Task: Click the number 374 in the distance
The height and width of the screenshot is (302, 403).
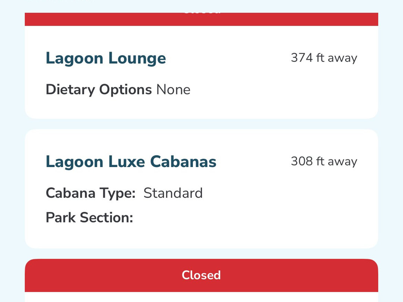Action: tap(302, 58)
